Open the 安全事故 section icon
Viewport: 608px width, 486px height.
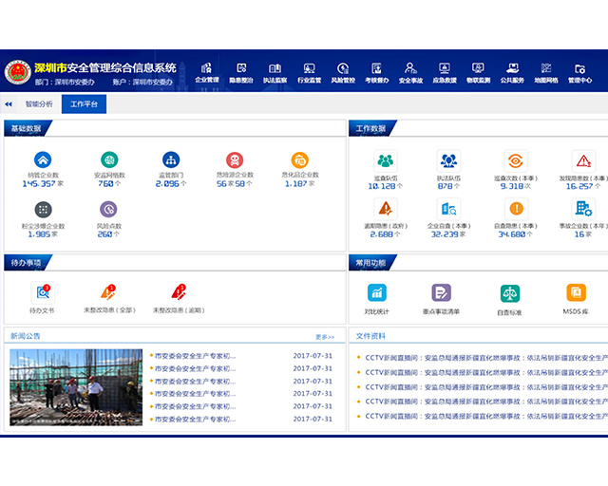click(x=410, y=72)
